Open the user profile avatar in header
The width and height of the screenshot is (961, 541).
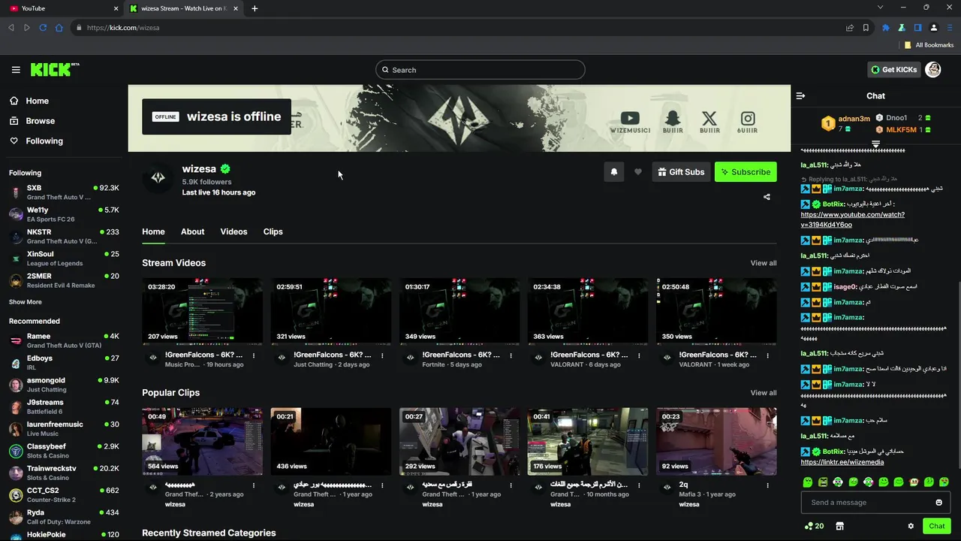932,70
